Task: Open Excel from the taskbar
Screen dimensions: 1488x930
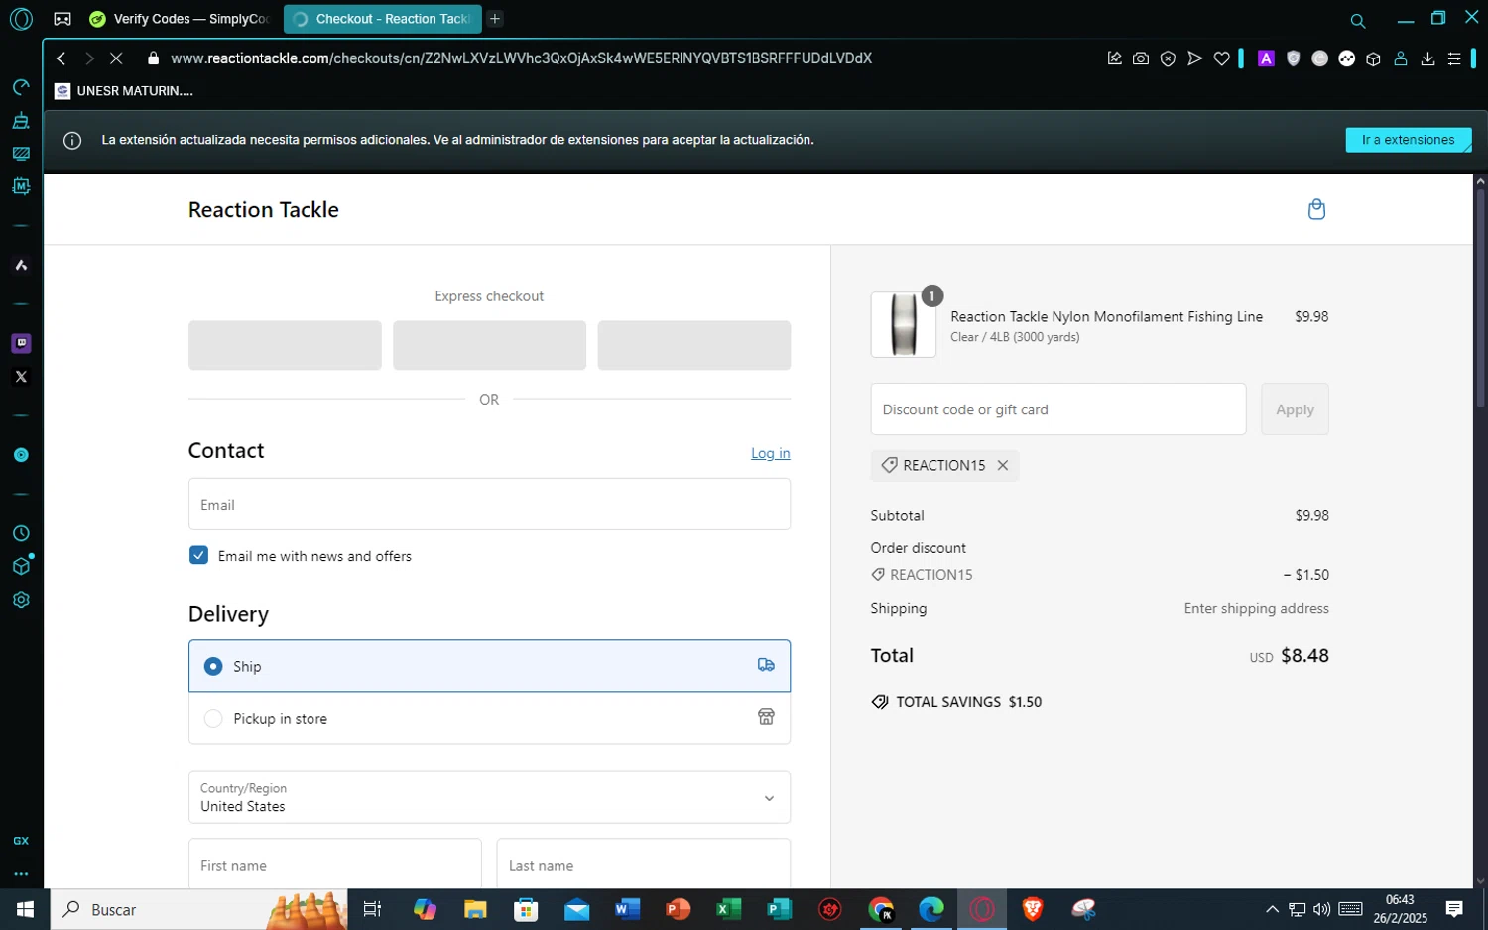Action: (728, 909)
